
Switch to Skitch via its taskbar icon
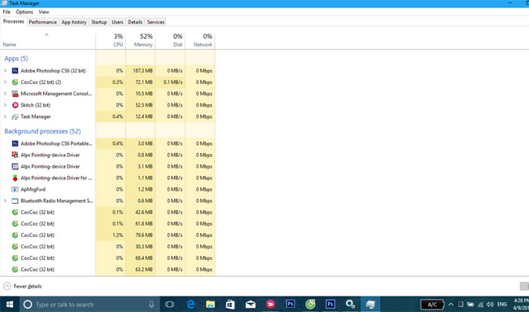click(x=270, y=305)
